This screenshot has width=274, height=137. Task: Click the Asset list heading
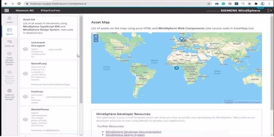29,20
